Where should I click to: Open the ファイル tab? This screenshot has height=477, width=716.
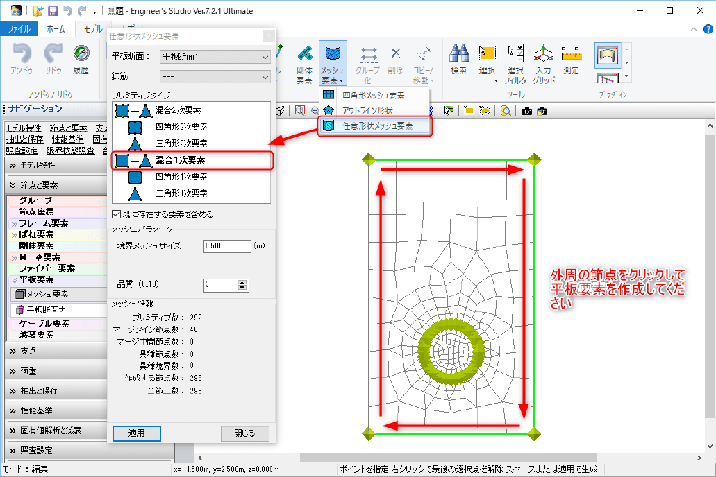(x=19, y=28)
